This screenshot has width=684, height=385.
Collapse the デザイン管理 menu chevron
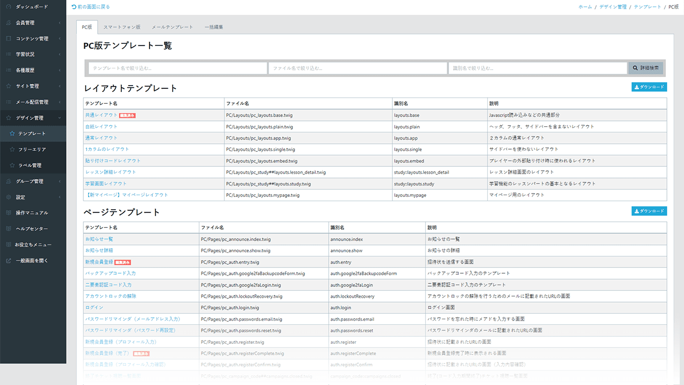click(x=60, y=118)
